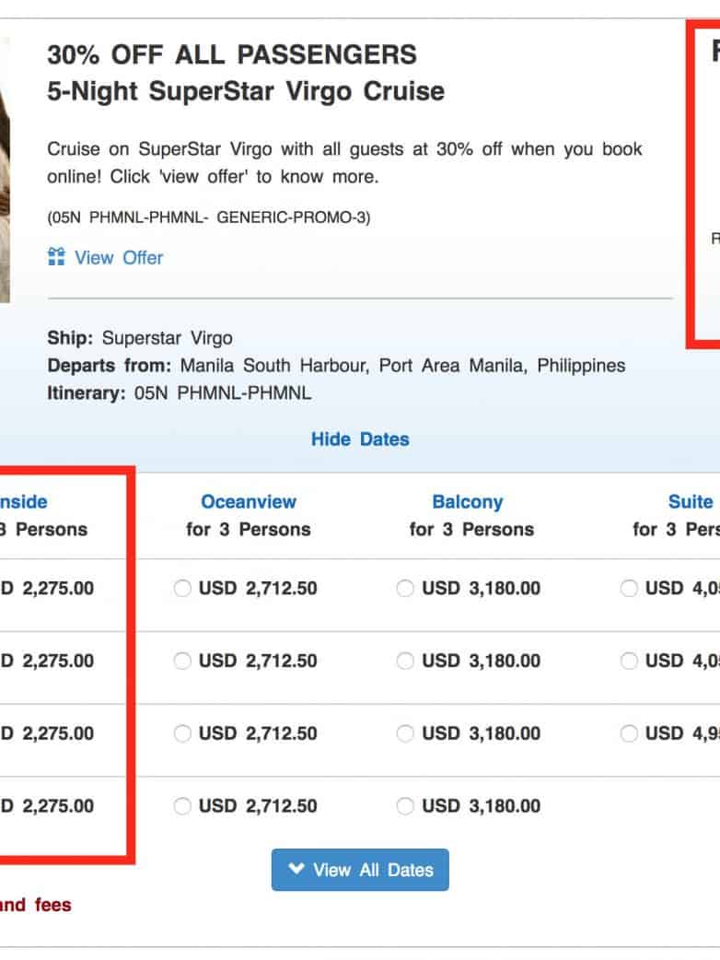720x960 pixels.
Task: Select Balcony USD 3,180.00 in first row
Action: coord(405,589)
